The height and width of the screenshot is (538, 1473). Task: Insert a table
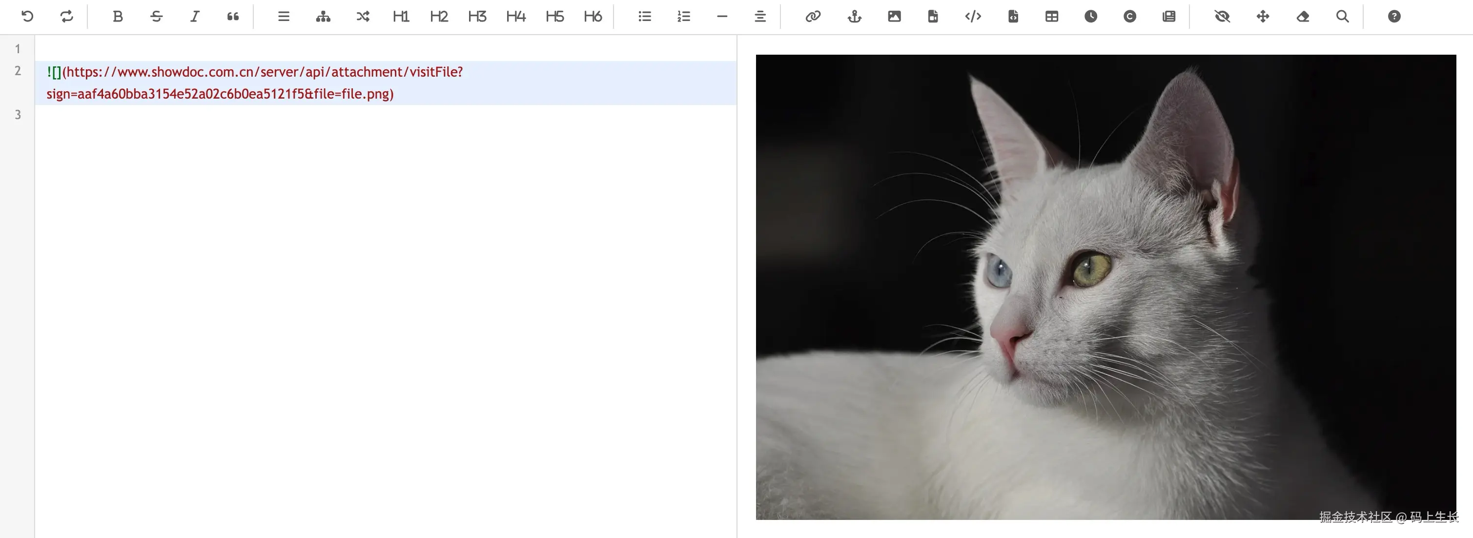pyautogui.click(x=1052, y=16)
